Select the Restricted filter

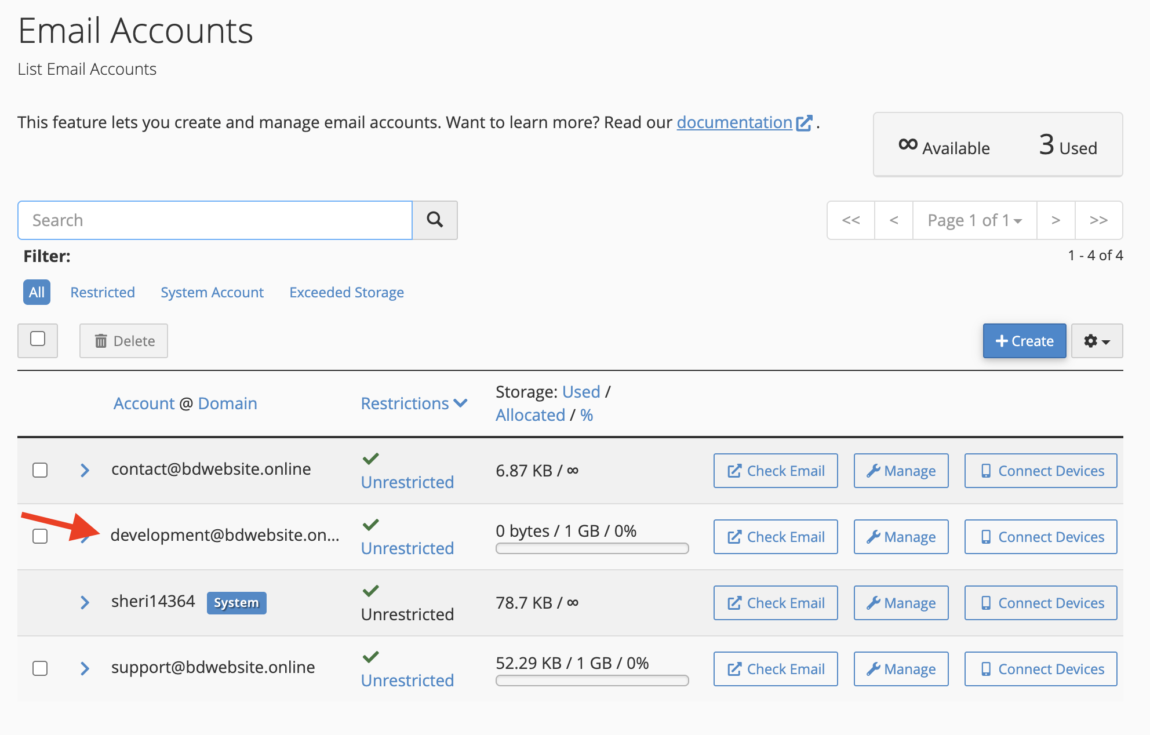(x=103, y=292)
